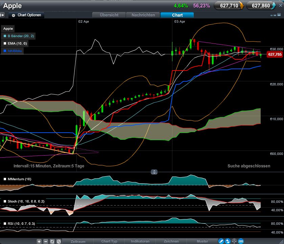Click the medium window size icon
This screenshot has width=284, height=244.
pyautogui.click(x=275, y=15)
